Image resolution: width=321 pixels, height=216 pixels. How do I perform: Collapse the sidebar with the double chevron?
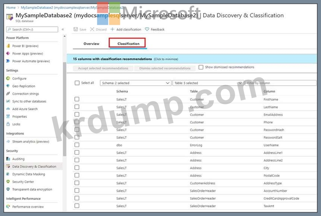[63, 29]
